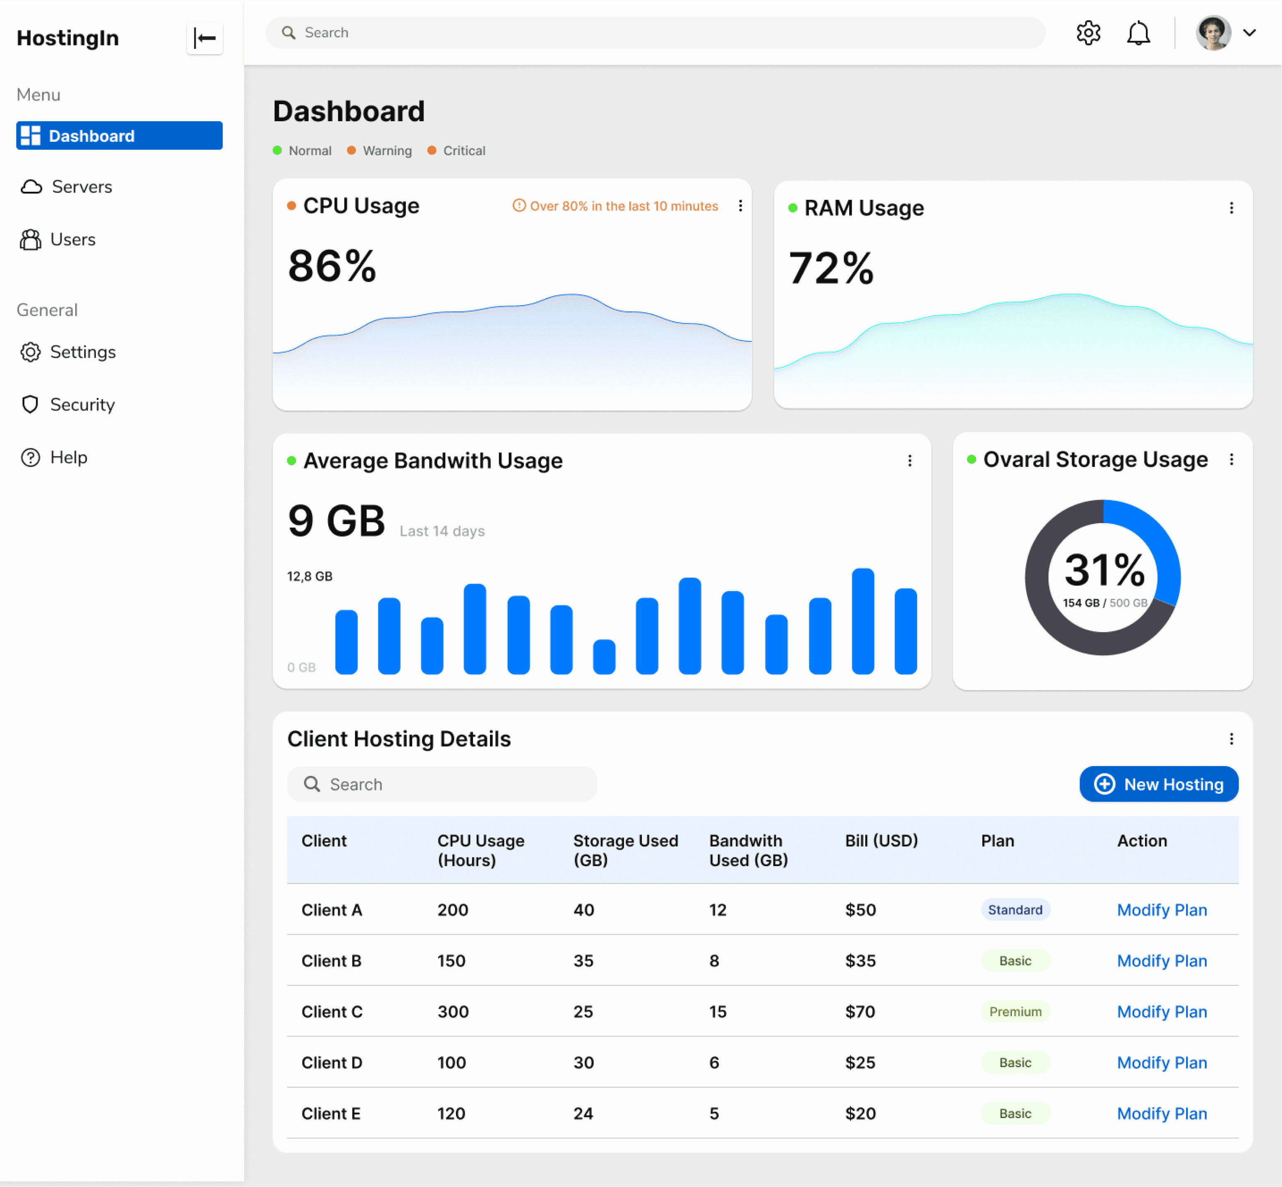Viewport: 1282px width, 1187px height.
Task: Click the Servers cloud icon in sidebar
Action: point(31,187)
